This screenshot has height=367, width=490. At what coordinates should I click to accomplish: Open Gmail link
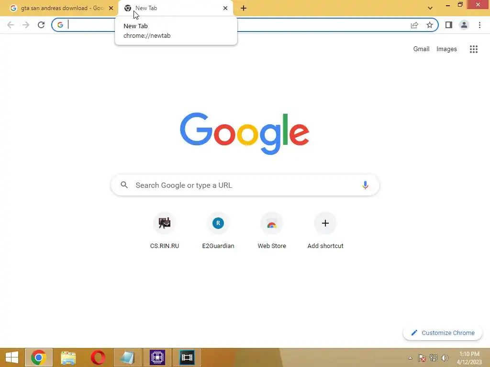point(421,49)
